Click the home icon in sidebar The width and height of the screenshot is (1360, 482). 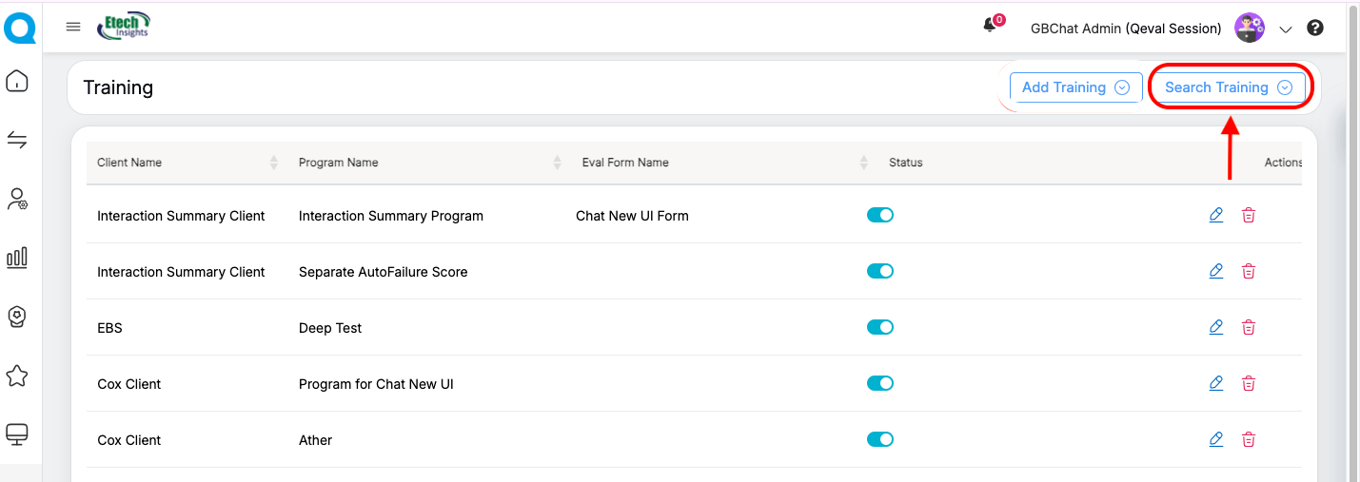17,82
